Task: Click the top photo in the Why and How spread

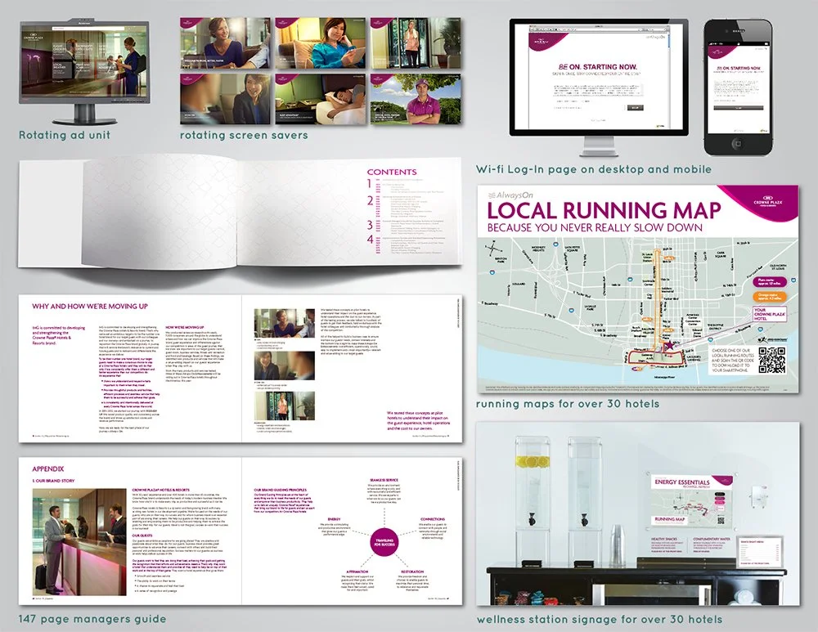Action: (x=285, y=323)
